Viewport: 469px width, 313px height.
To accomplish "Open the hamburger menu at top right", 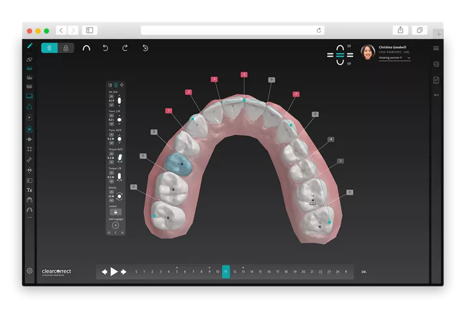I will tap(436, 48).
